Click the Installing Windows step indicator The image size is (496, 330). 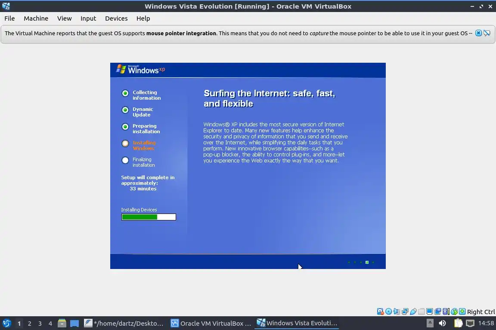point(125,144)
